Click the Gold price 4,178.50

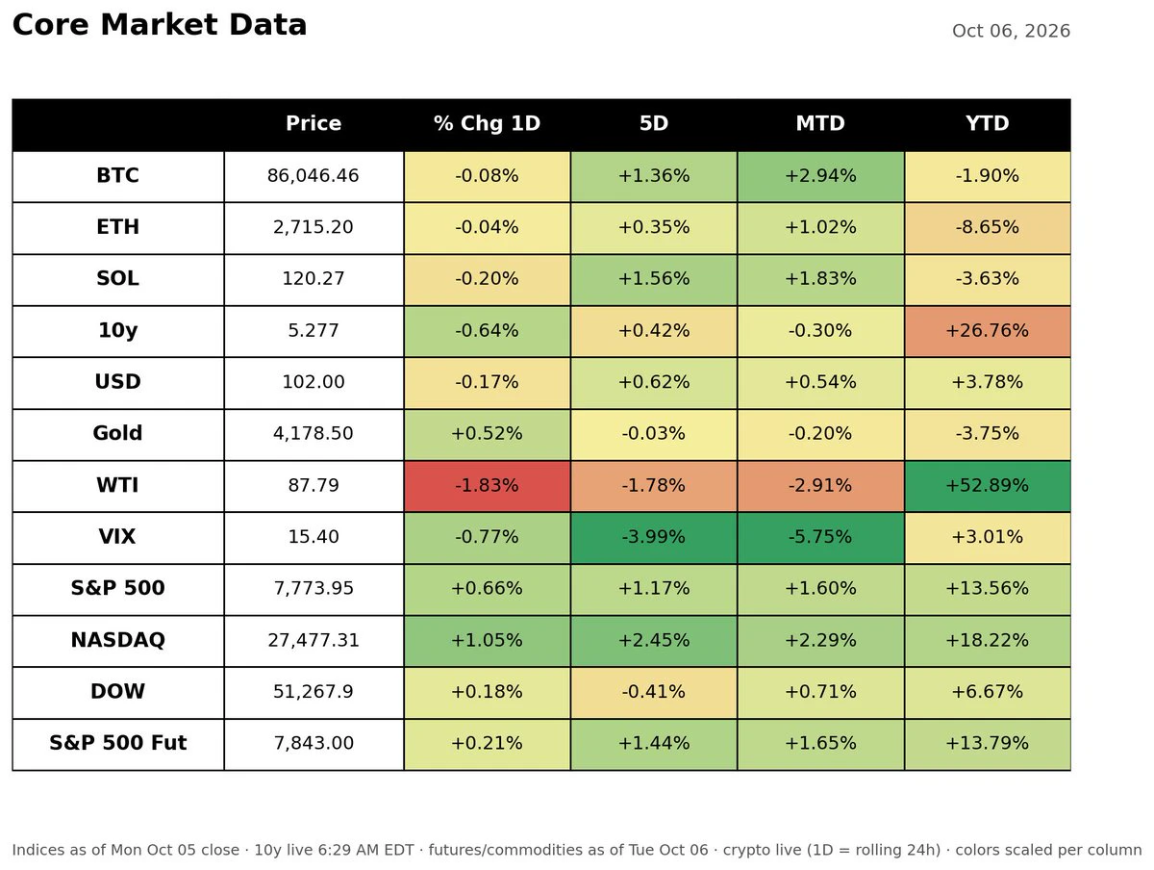click(314, 434)
